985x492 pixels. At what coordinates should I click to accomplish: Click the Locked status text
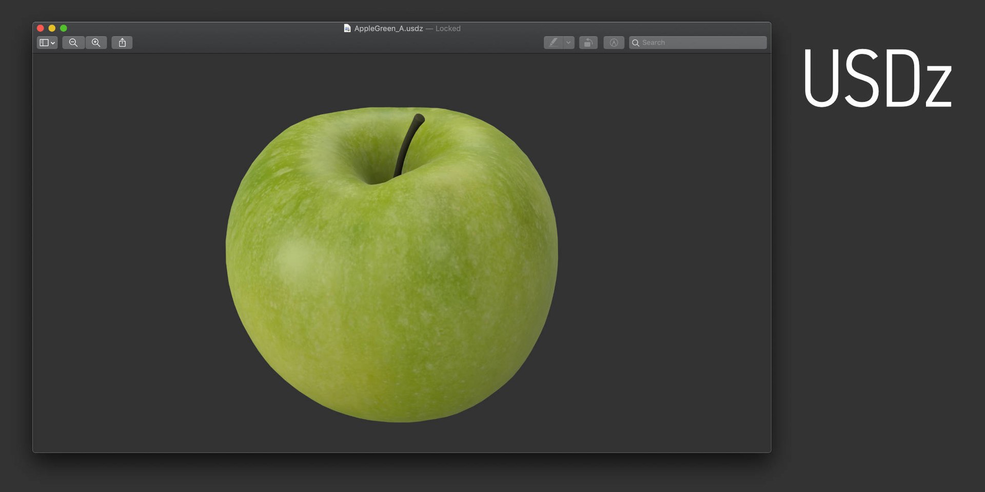448,29
